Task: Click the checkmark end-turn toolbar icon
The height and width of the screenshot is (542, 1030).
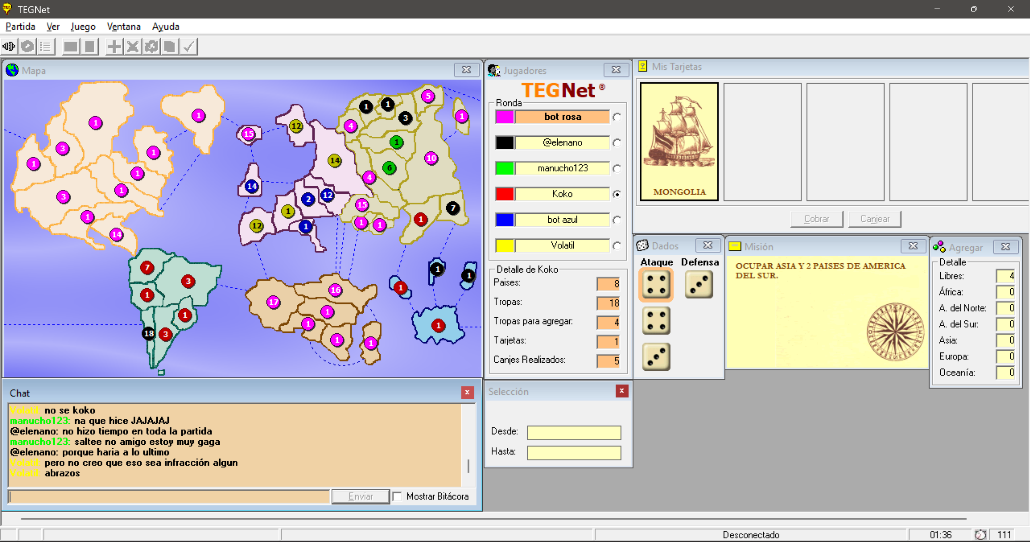Action: (188, 47)
